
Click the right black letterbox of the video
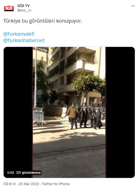(120, 112)
